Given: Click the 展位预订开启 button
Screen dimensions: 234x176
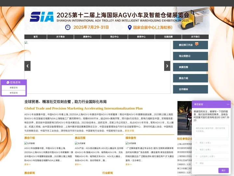Looking at the screenshot, I should point(190,45).
